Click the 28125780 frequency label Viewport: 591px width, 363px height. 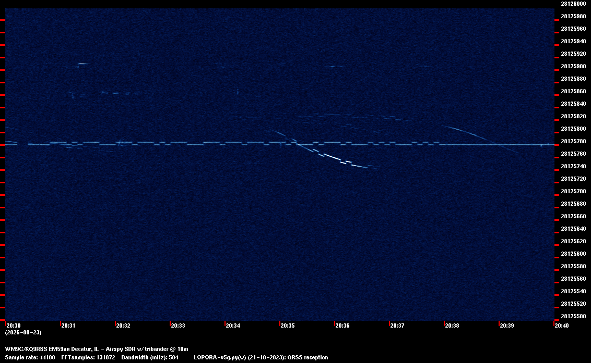(x=573, y=141)
